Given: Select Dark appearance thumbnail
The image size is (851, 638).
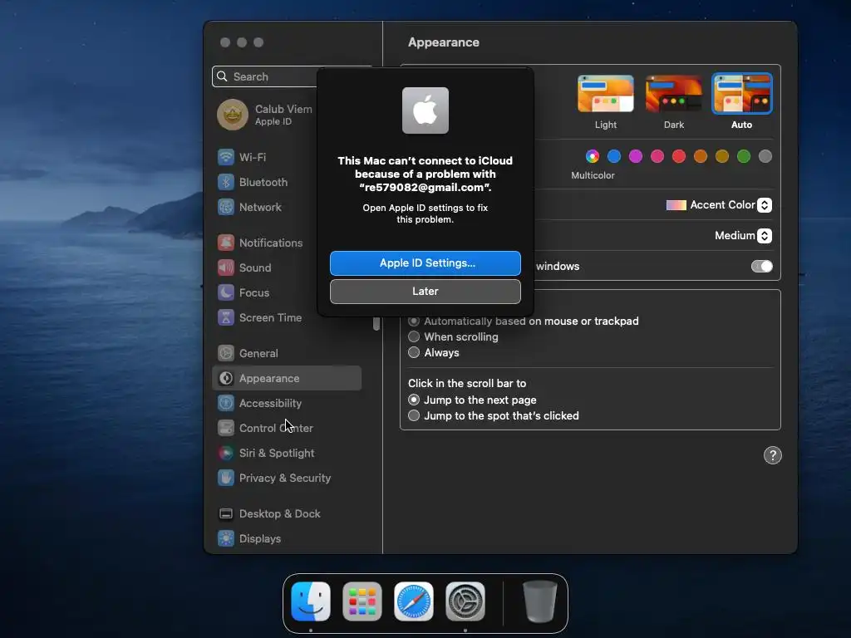Looking at the screenshot, I should (x=673, y=94).
